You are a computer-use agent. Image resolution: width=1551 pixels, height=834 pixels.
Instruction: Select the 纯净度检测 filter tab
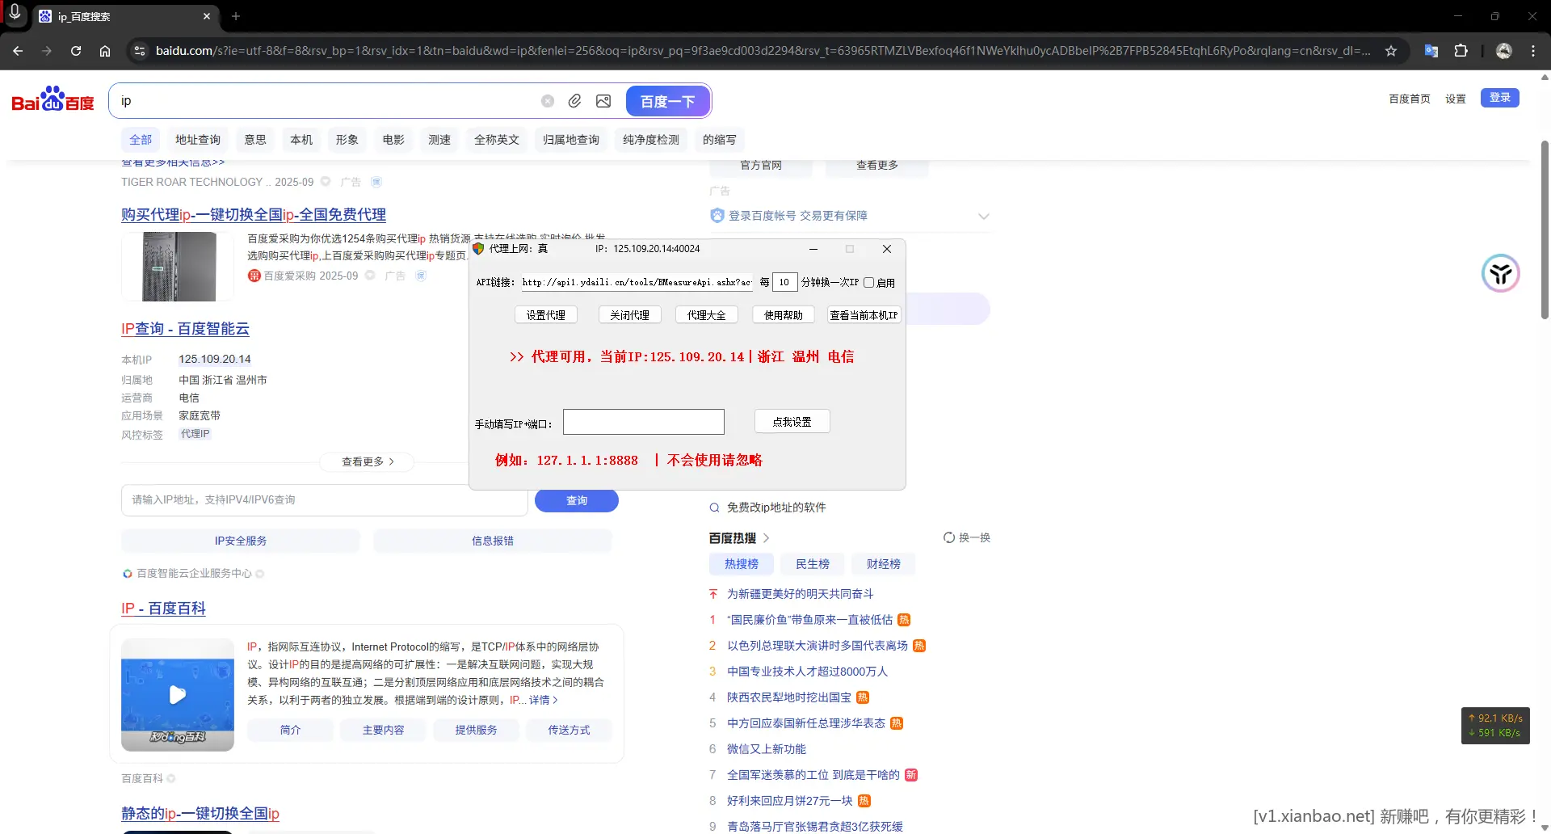click(651, 140)
